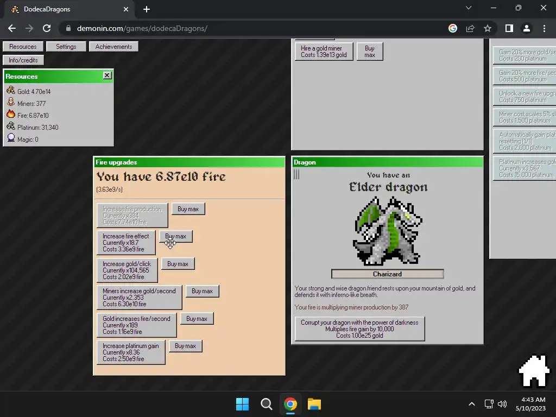Click the fire flame icon in Resources
This screenshot has height=417, width=556.
click(11, 114)
